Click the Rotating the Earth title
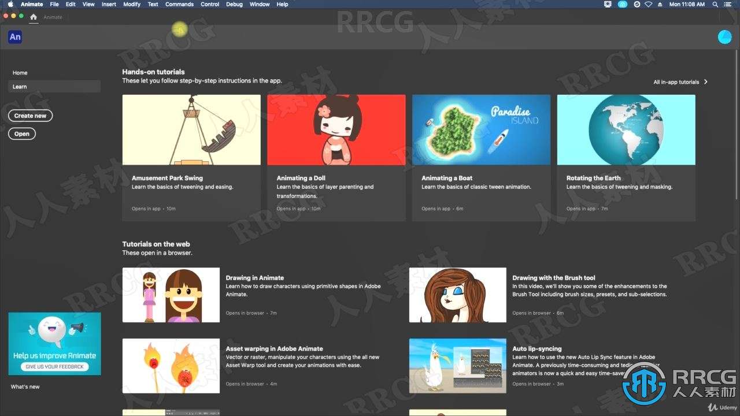This screenshot has width=740, height=416. (x=593, y=178)
